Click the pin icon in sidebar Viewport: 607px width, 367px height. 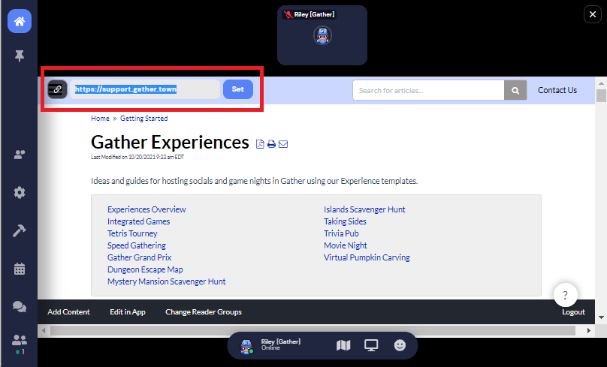tap(20, 56)
